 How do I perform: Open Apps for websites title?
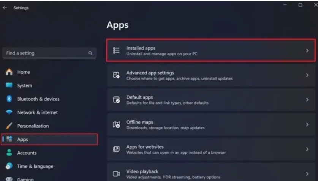pos(145,147)
